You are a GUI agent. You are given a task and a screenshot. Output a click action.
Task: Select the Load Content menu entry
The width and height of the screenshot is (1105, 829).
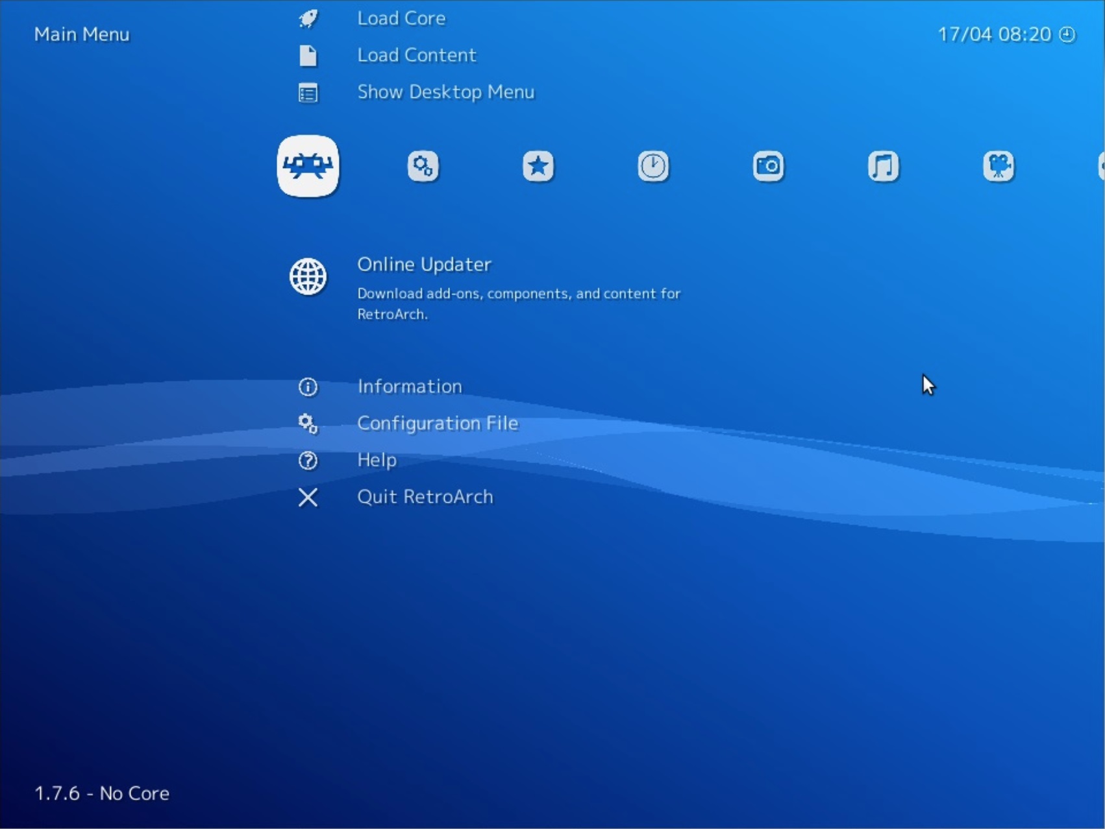(x=416, y=56)
